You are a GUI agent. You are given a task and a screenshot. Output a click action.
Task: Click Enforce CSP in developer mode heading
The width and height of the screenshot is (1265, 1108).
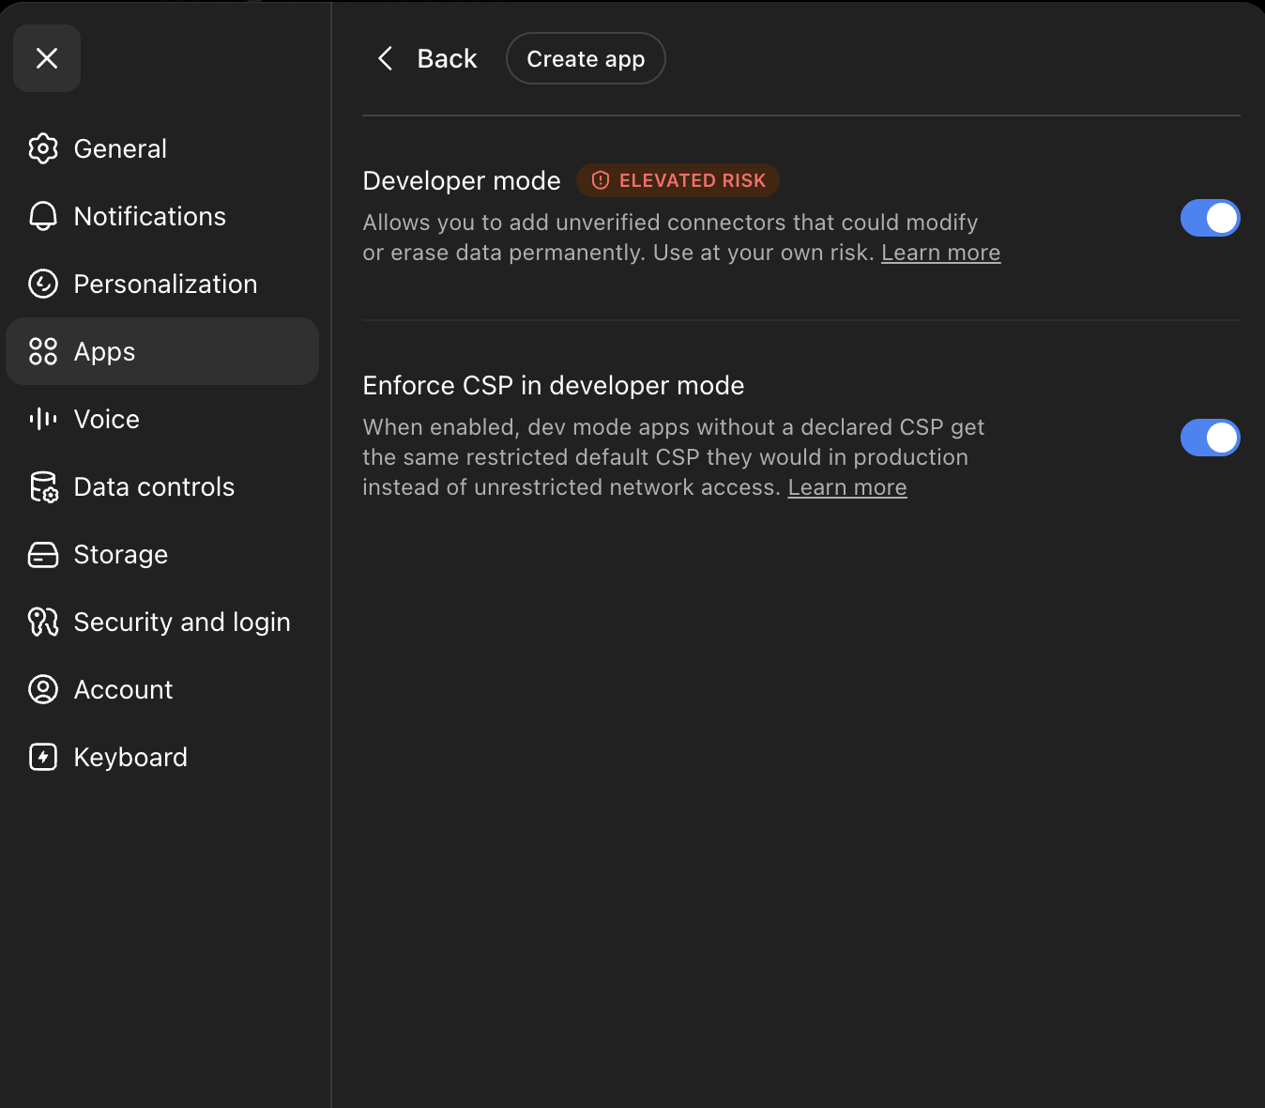click(554, 385)
